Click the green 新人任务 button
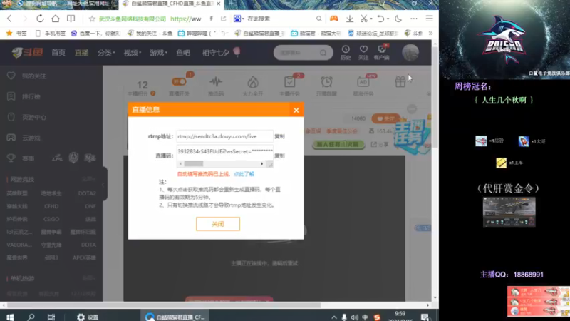The height and width of the screenshot is (321, 570). pyautogui.click(x=338, y=145)
